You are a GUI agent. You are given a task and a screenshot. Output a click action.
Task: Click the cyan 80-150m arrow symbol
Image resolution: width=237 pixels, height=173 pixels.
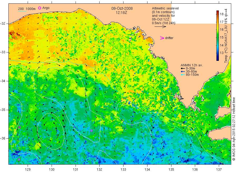tap(183, 75)
